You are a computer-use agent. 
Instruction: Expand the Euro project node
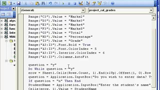click(1, 25)
